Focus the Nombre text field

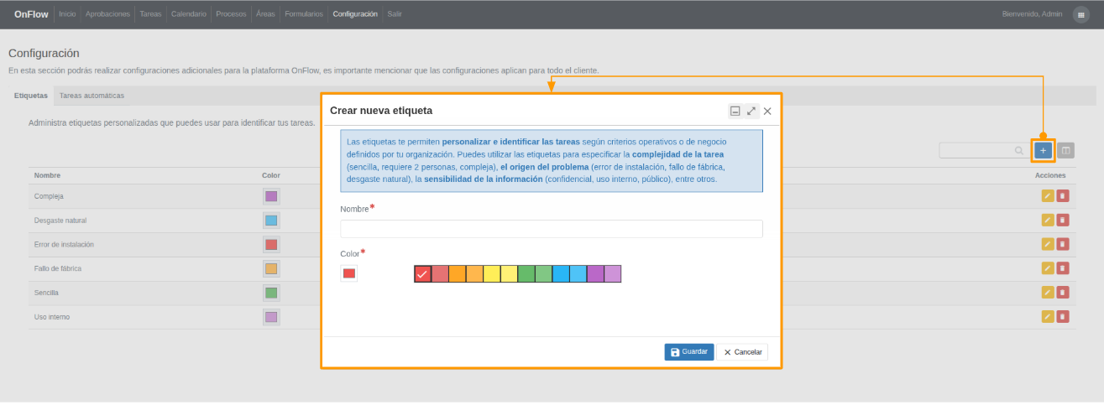click(552, 229)
